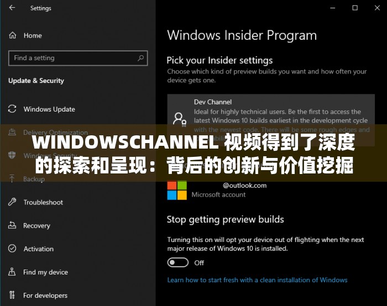387x306 pixels.
Task: Minimize the Settings window
Action: tap(333, 8)
